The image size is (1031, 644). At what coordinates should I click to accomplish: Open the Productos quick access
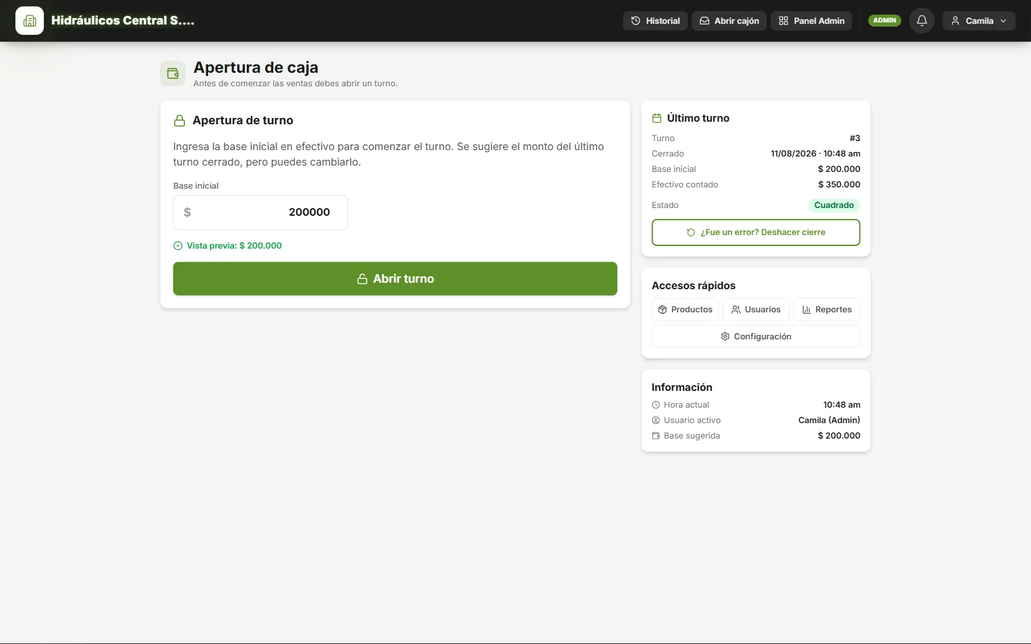click(686, 310)
